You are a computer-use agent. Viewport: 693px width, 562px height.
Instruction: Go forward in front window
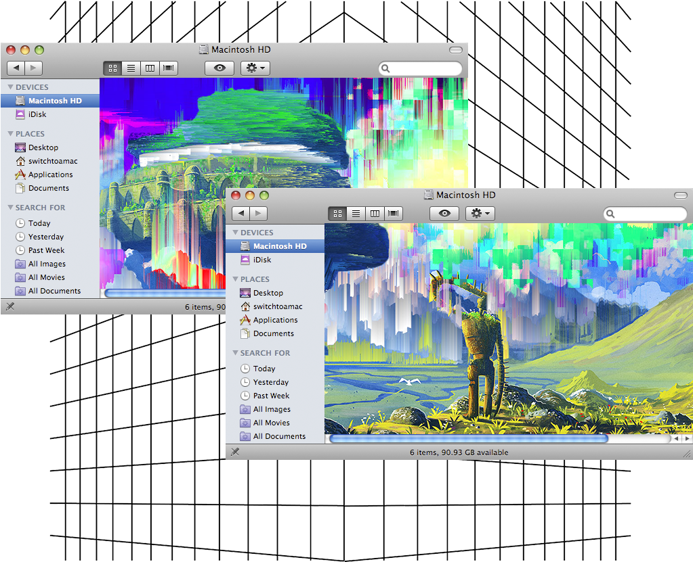click(x=259, y=214)
